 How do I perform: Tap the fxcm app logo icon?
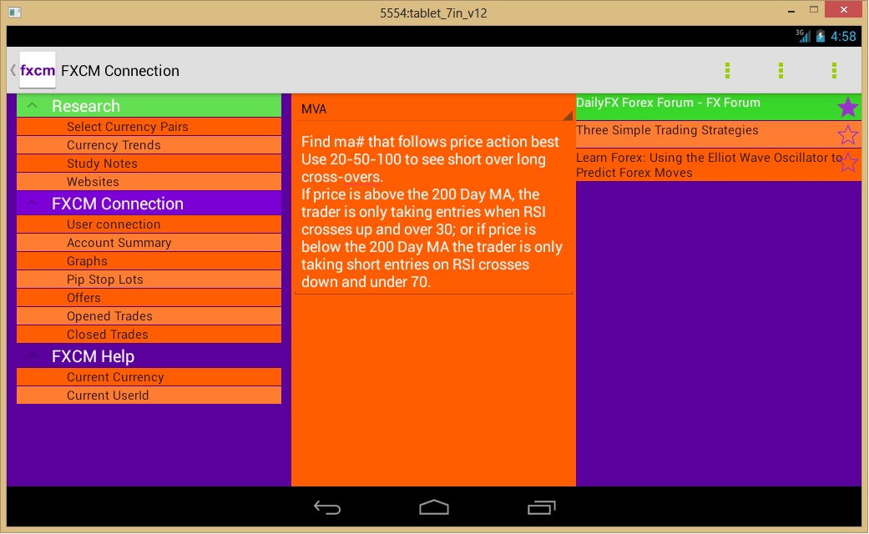pos(37,70)
